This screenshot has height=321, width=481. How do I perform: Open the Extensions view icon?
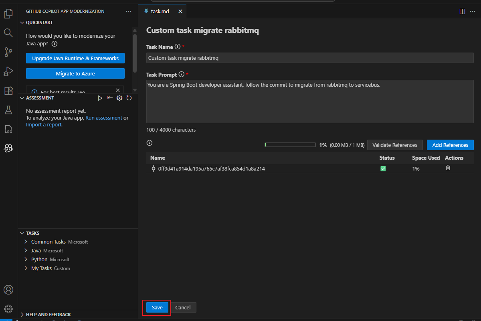[x=8, y=91]
